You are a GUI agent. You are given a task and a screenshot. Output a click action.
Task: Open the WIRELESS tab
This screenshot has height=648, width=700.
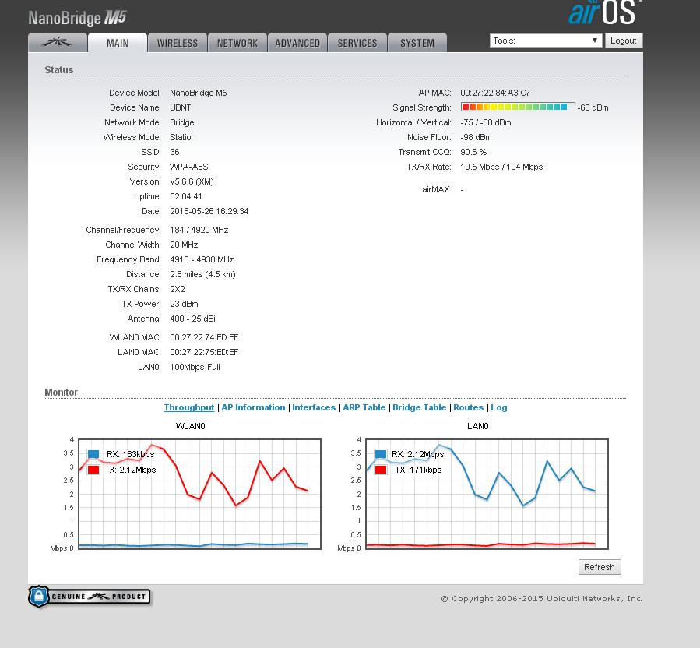[x=178, y=43]
